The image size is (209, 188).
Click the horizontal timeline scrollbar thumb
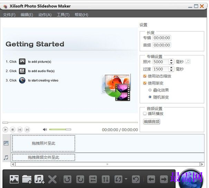click(107, 164)
